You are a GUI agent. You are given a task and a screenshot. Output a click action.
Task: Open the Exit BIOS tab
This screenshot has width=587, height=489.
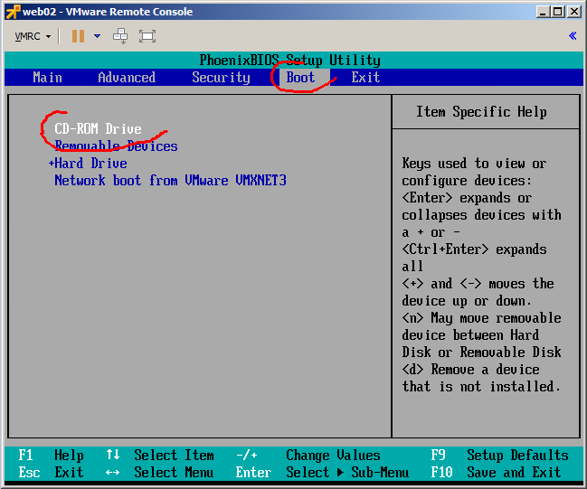pyautogui.click(x=365, y=78)
